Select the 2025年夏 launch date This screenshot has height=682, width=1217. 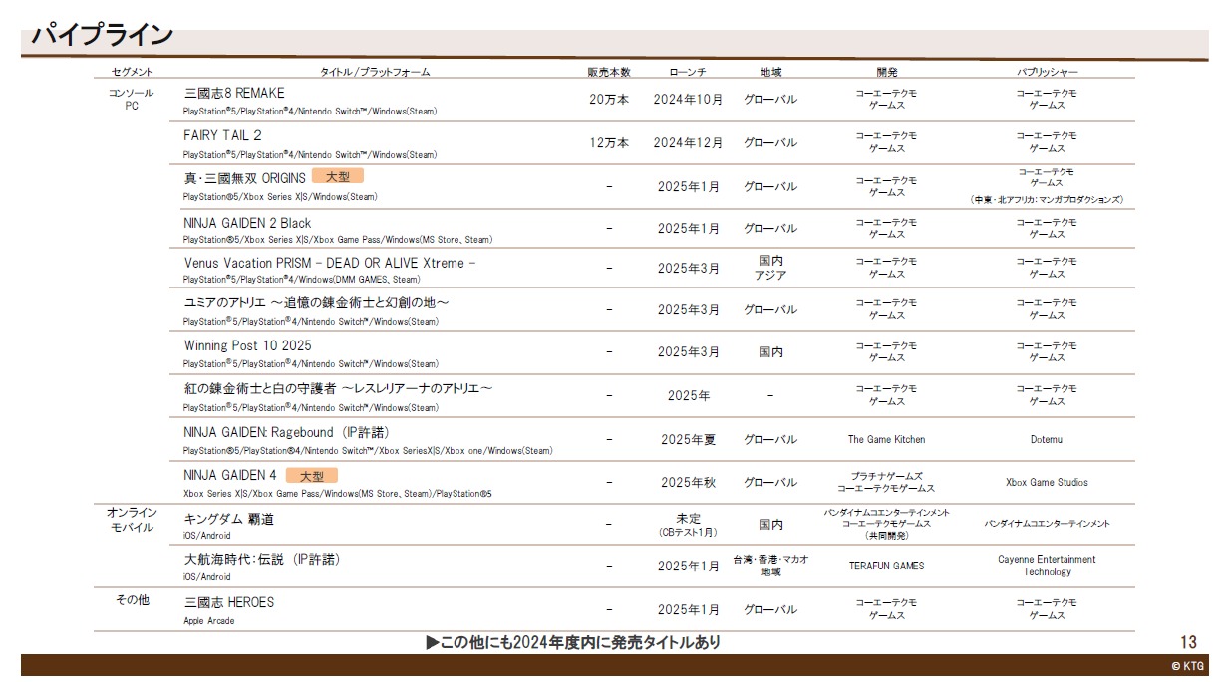689,439
